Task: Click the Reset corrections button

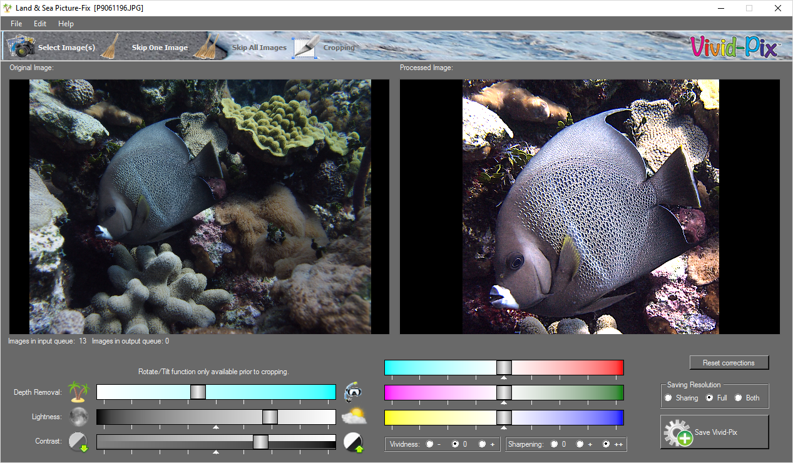Action: (729, 363)
